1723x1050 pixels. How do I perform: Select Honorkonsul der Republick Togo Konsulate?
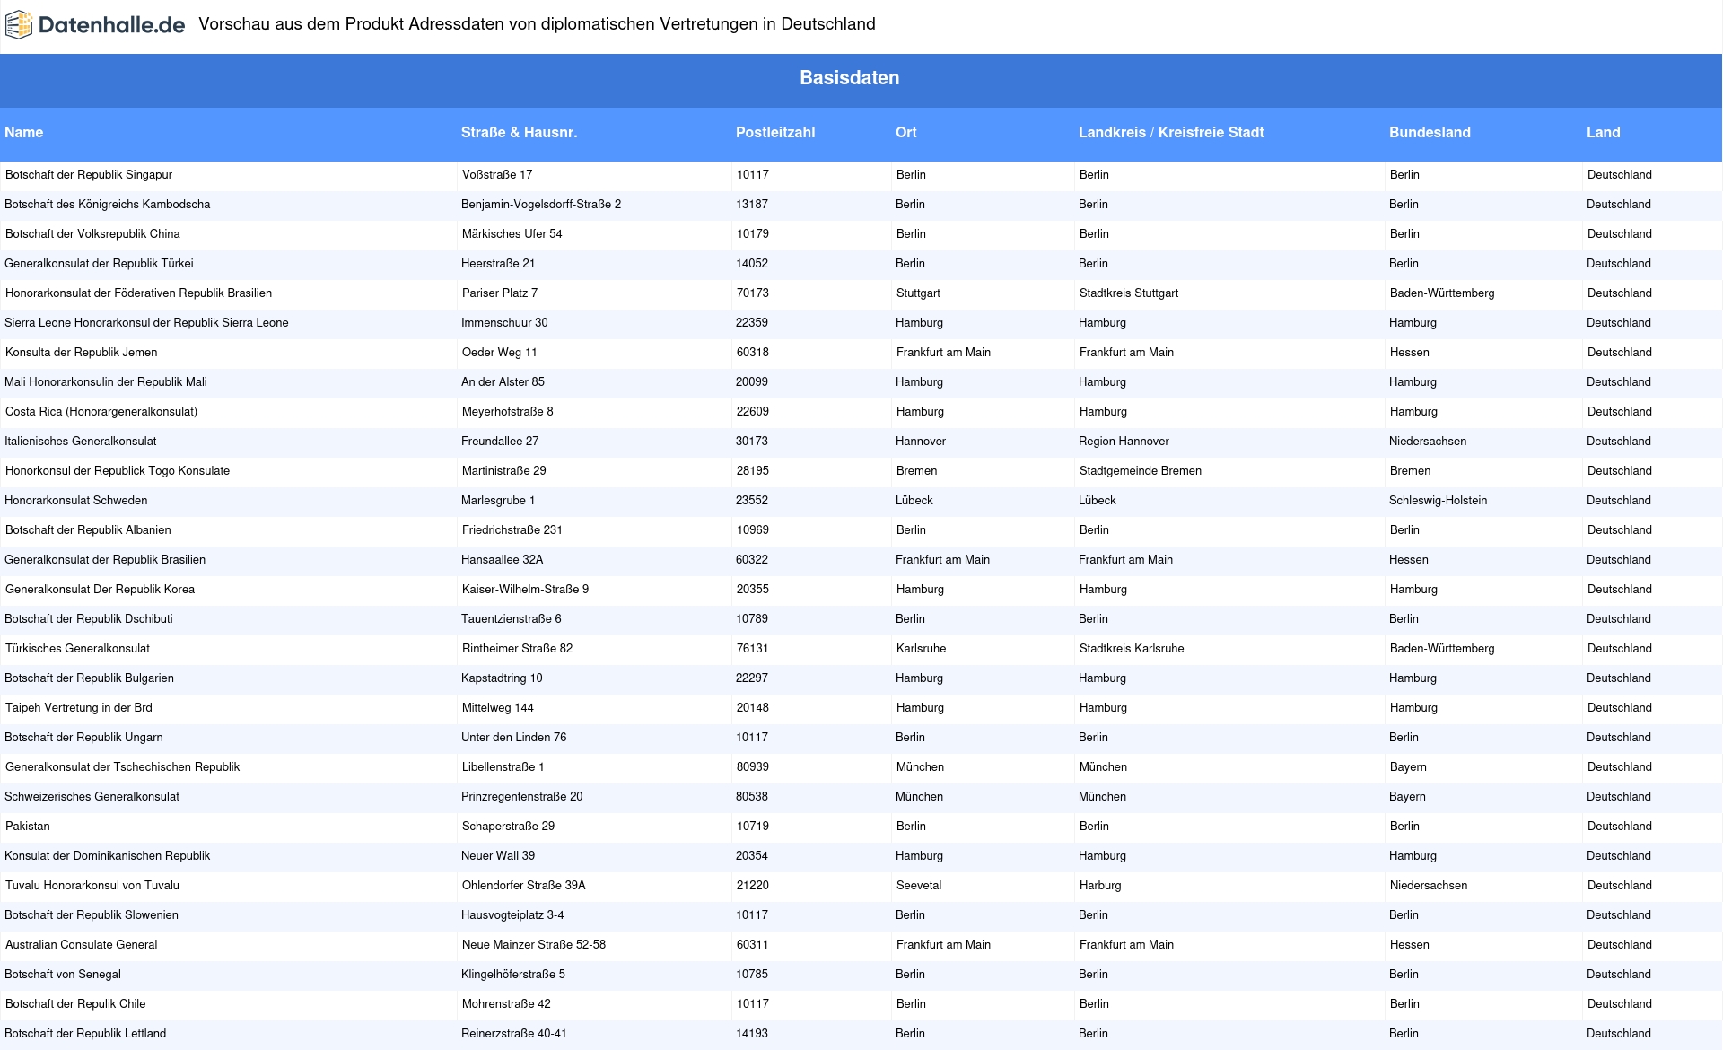click(x=118, y=470)
